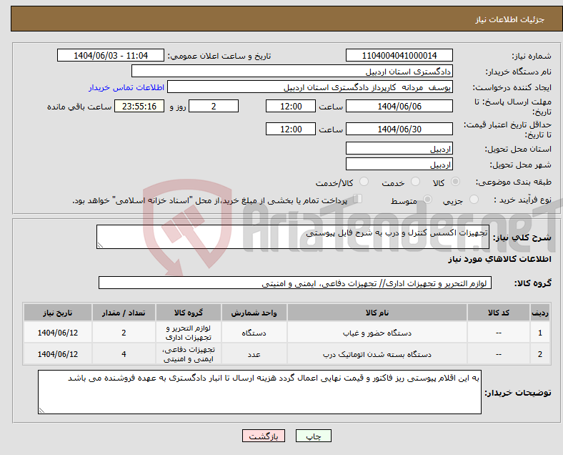Click the چاپ (print) button
This screenshot has height=455, width=563.
[313, 436]
